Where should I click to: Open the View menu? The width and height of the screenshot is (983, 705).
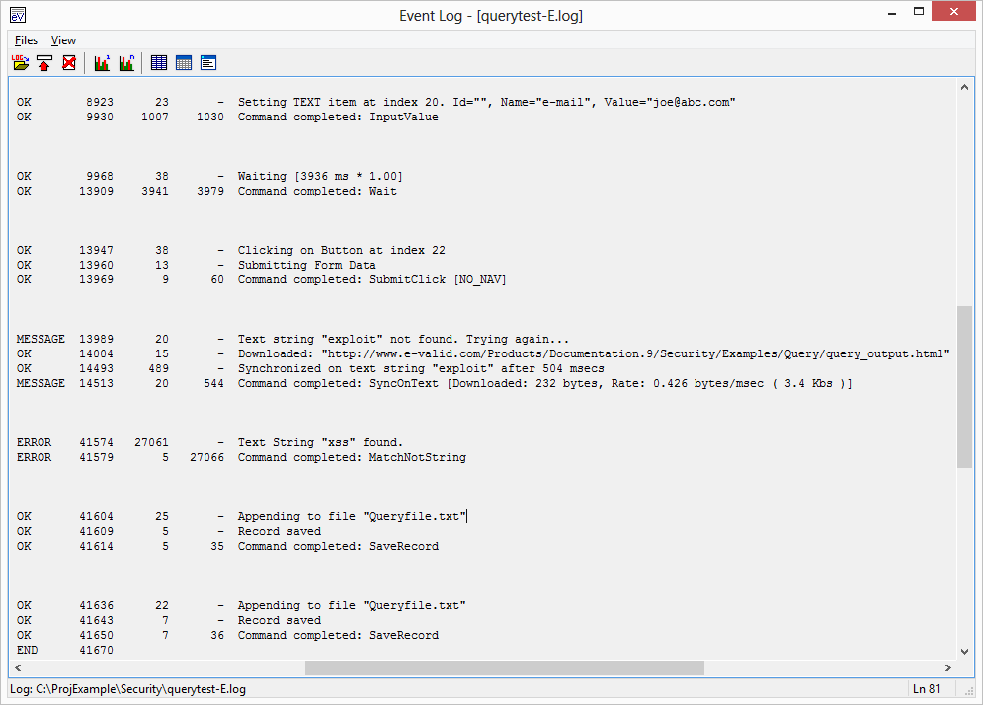click(63, 40)
